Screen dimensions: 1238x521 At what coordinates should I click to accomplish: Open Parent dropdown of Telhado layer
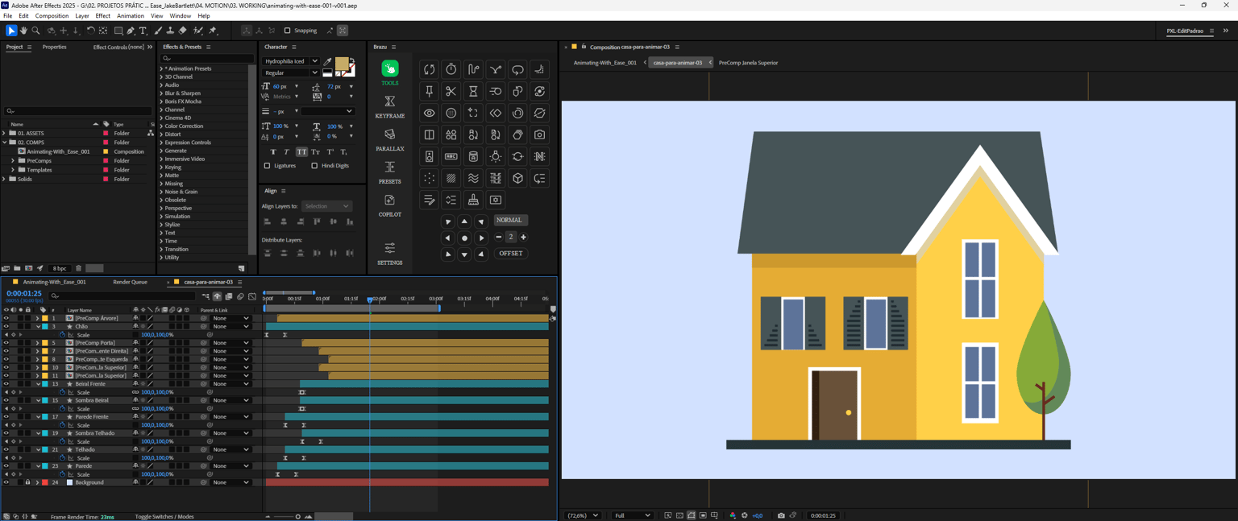coord(231,449)
